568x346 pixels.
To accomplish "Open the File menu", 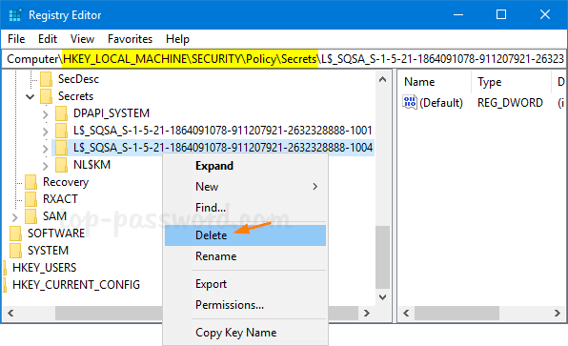I will pos(16,39).
